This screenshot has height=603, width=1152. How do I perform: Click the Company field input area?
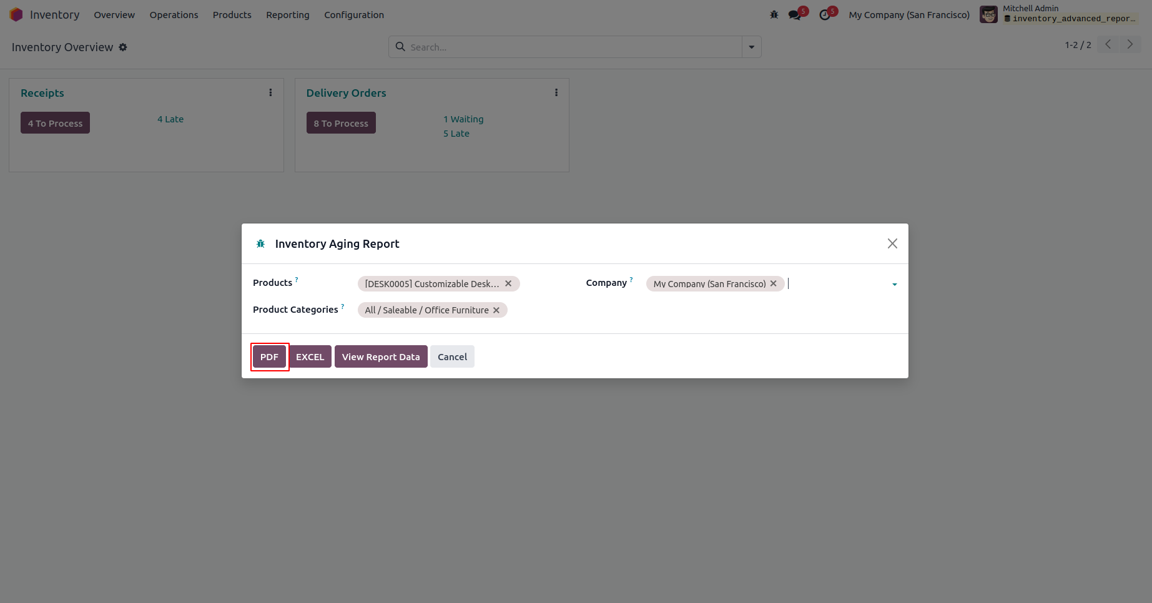click(x=837, y=284)
